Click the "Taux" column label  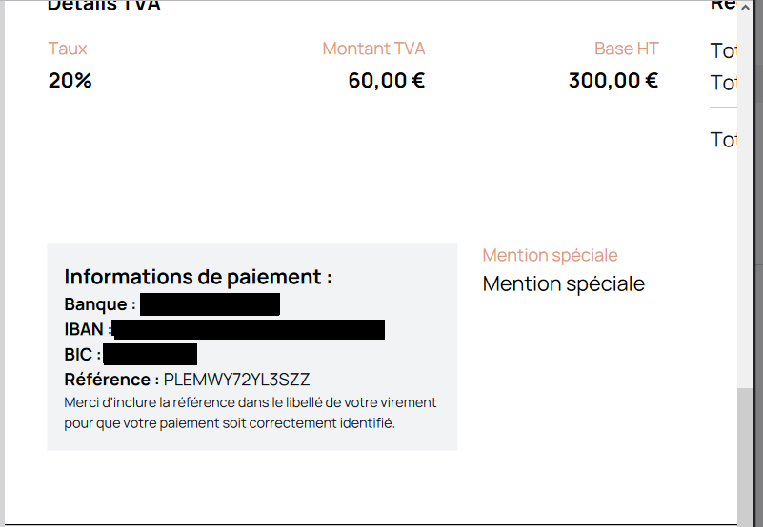[x=67, y=49]
